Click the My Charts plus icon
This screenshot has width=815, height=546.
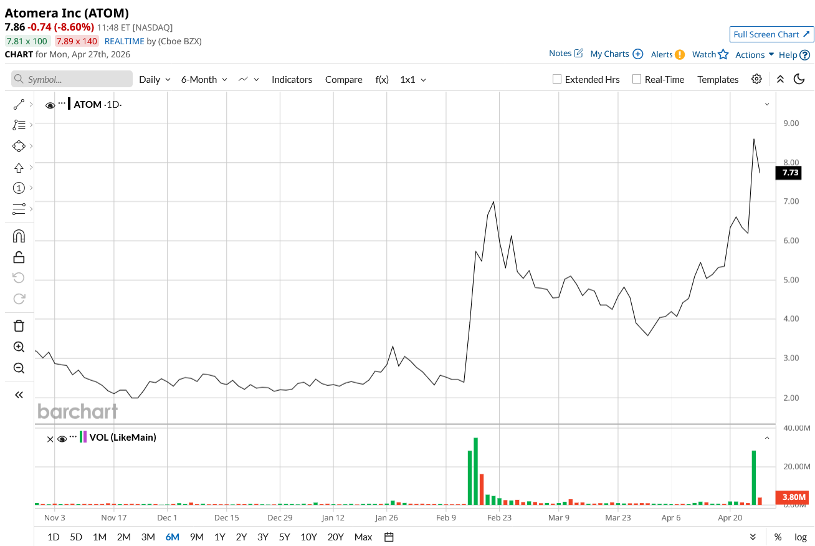tap(637, 54)
